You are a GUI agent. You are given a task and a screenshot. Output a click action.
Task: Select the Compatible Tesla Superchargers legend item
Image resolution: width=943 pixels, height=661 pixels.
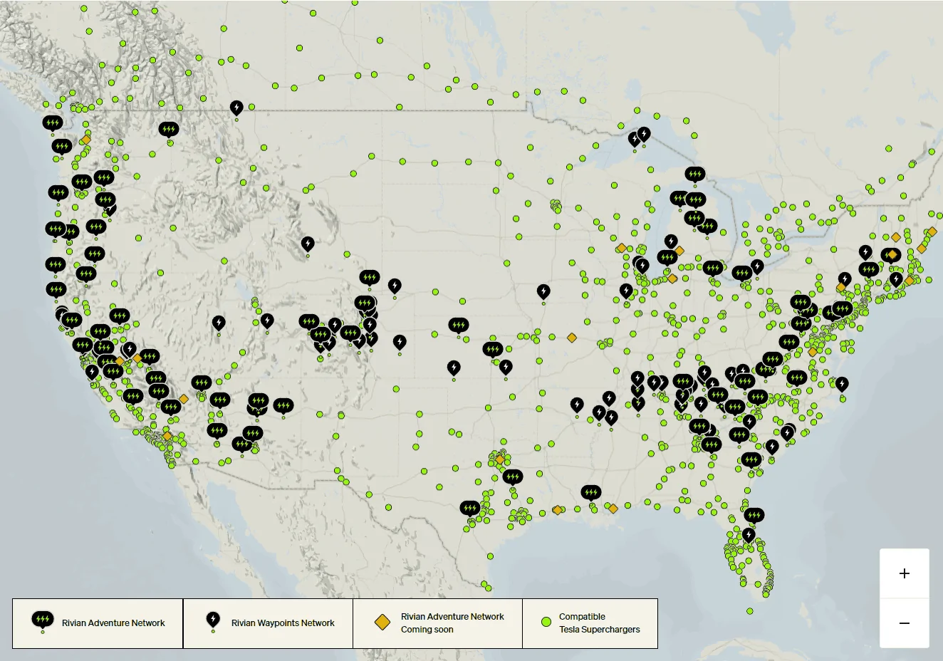point(590,623)
